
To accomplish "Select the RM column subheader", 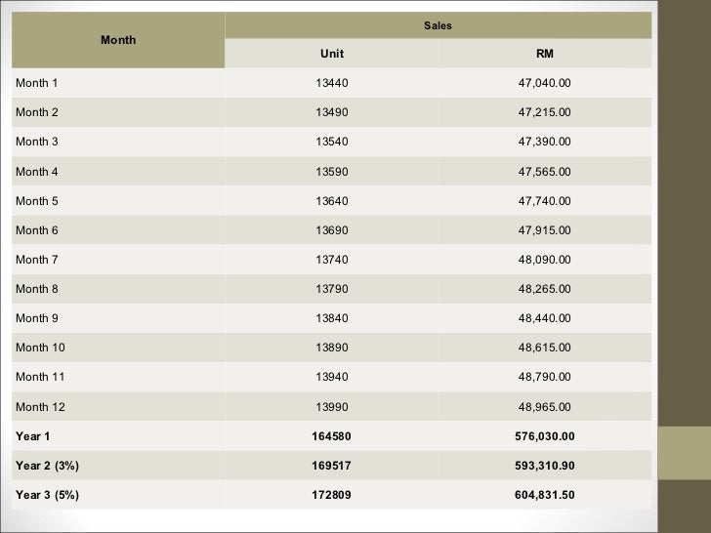I will point(544,54).
